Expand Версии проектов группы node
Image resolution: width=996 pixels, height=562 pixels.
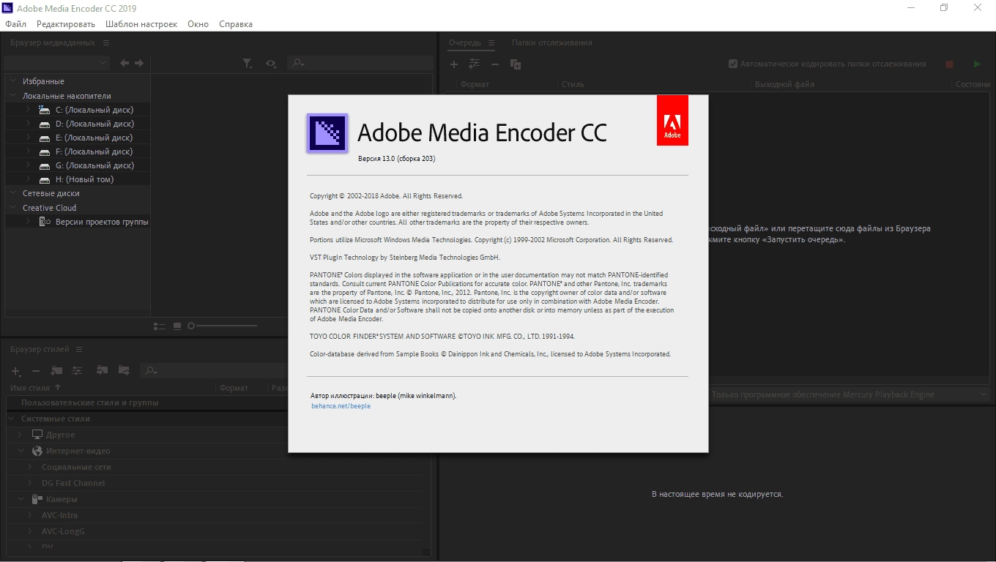tap(28, 222)
